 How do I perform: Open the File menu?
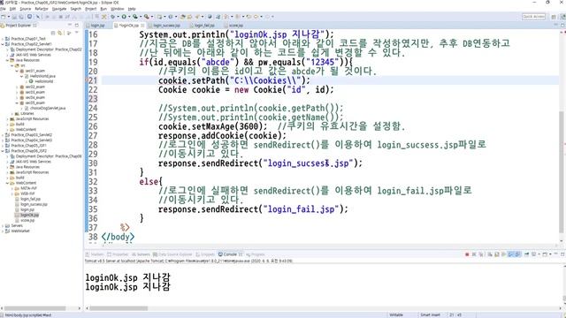pyautogui.click(x=3, y=9)
